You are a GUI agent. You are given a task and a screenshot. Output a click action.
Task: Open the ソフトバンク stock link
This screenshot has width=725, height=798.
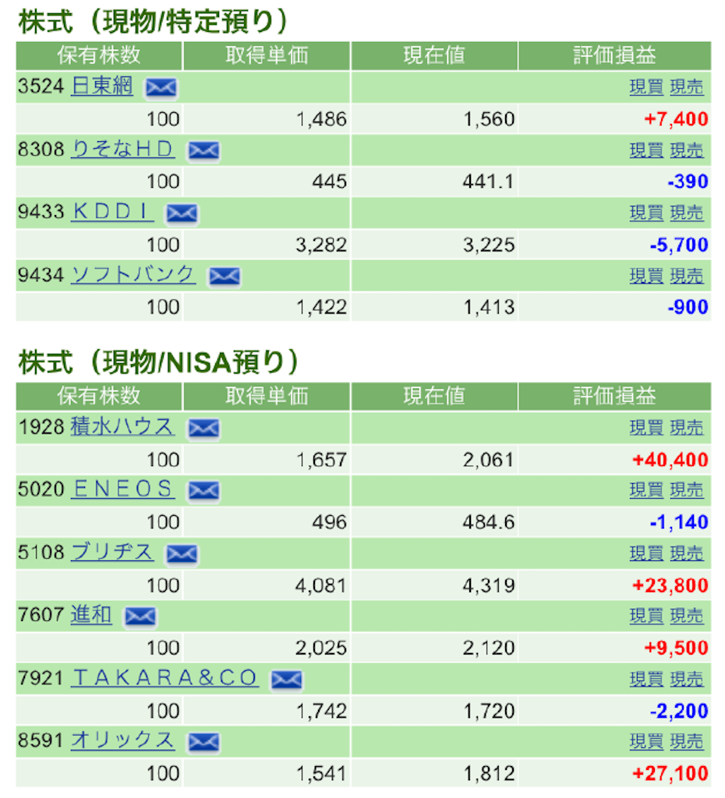pos(133,275)
